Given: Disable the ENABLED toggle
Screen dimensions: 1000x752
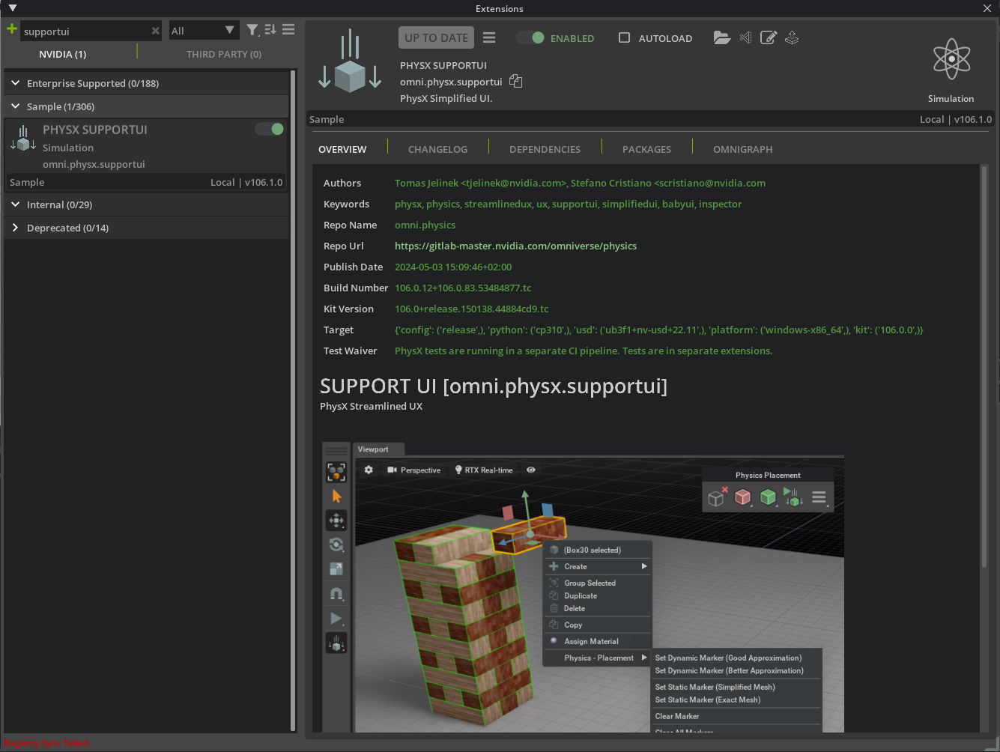Looking at the screenshot, I should pyautogui.click(x=530, y=37).
